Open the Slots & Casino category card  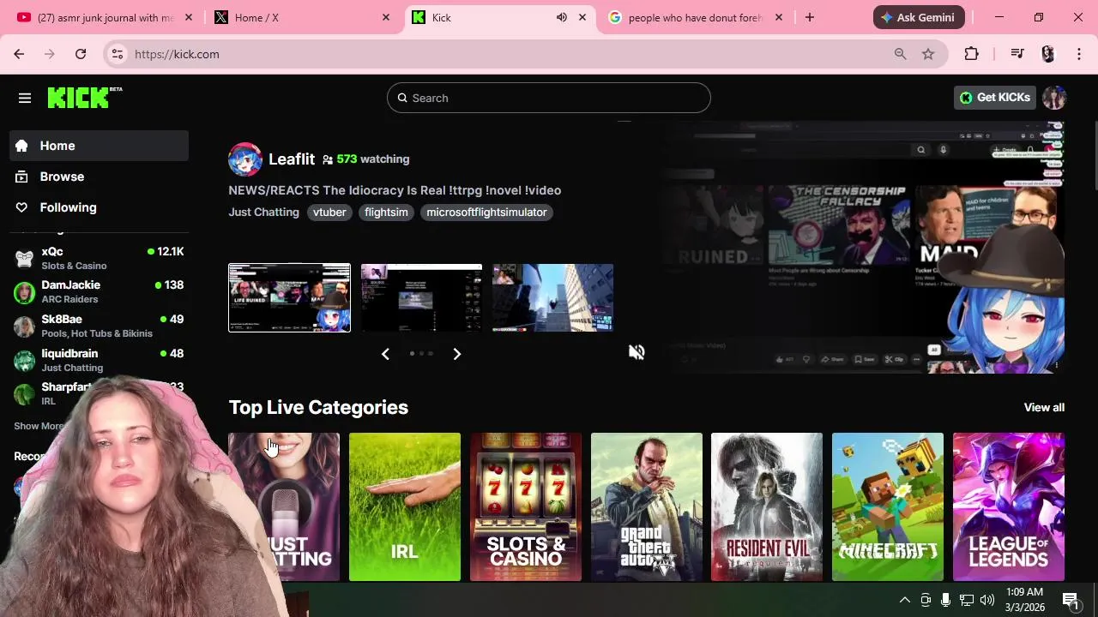tap(526, 506)
